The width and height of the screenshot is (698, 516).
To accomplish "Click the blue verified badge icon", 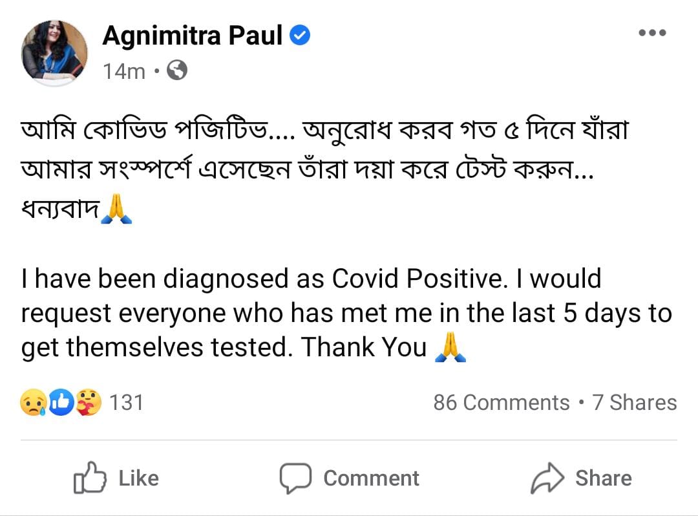I will point(300,35).
